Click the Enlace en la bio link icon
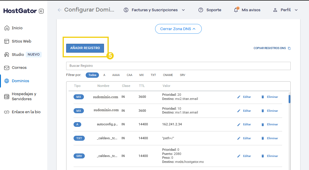This screenshot has height=170, width=309. tap(7, 112)
